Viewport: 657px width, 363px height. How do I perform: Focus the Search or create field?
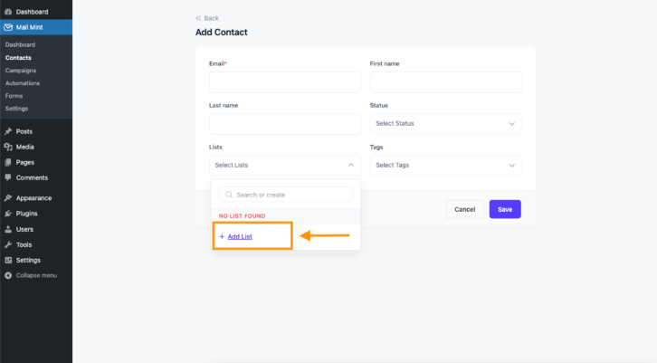pyautogui.click(x=286, y=195)
